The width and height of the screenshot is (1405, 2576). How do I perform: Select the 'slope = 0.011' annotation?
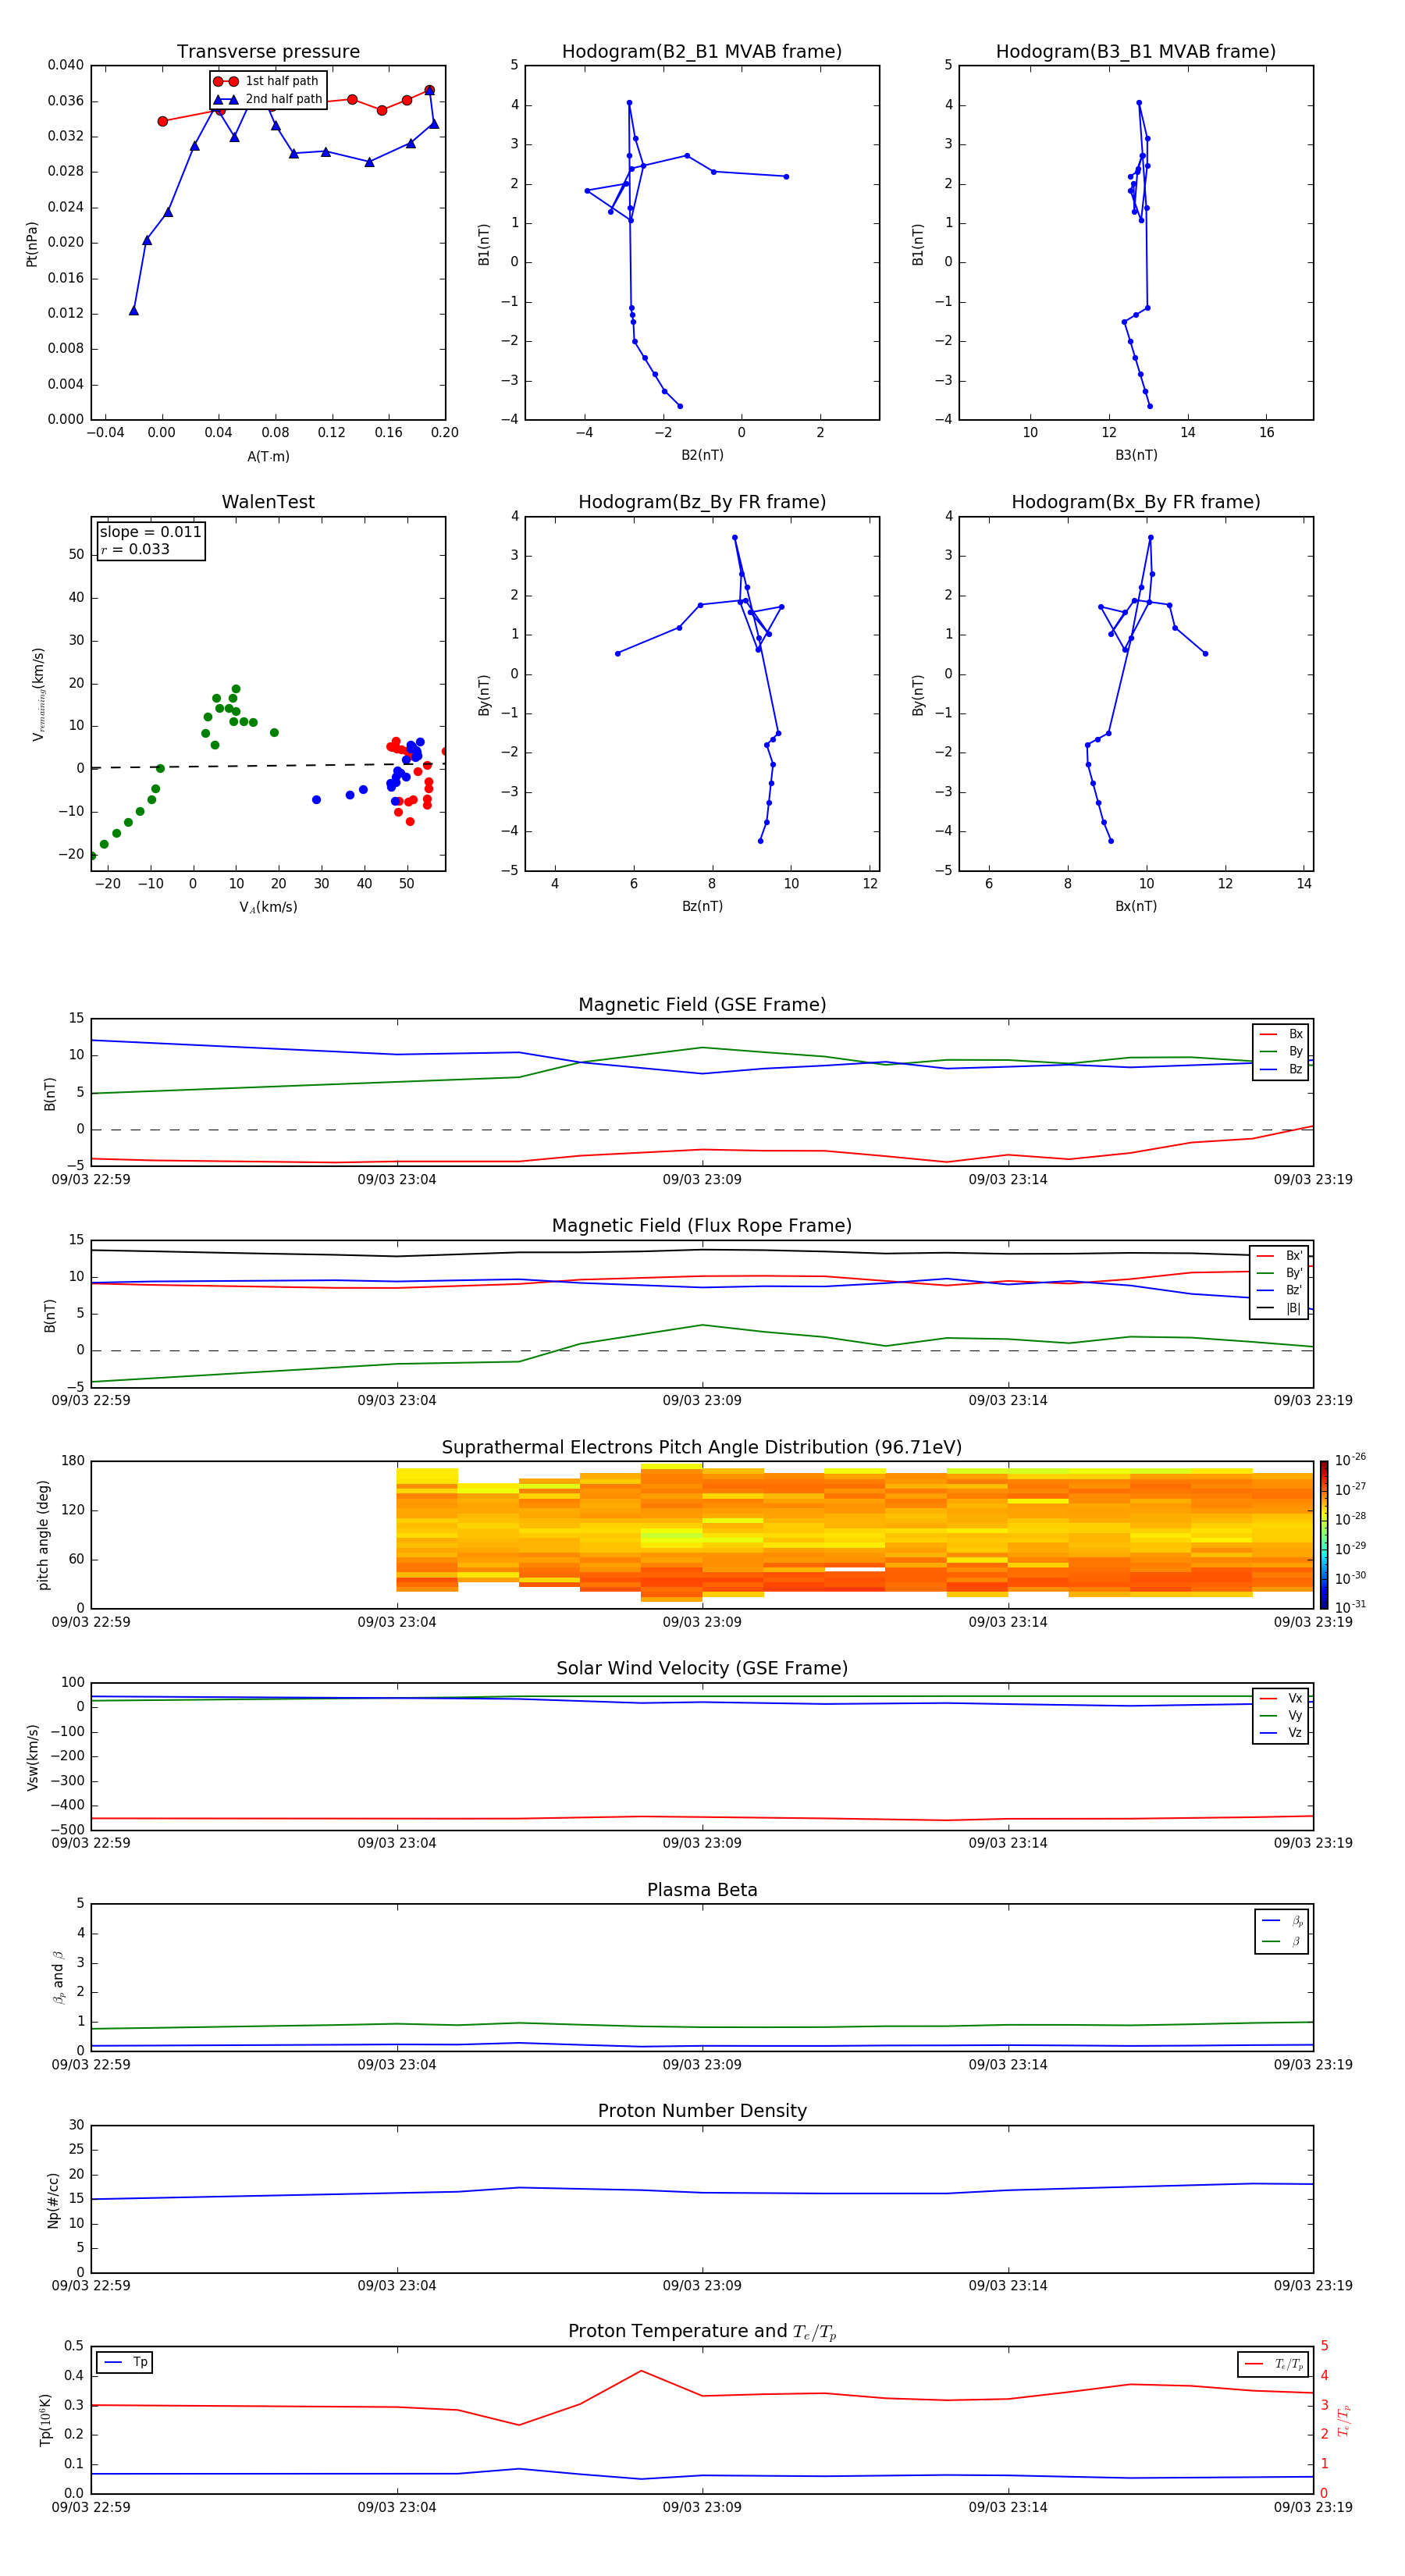150,532
